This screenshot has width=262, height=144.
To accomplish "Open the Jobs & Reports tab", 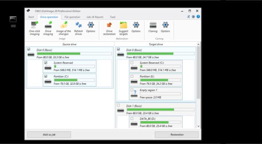I will (95, 17).
